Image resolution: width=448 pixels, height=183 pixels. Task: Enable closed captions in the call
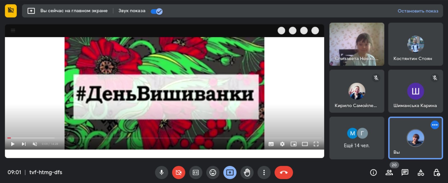click(196, 173)
